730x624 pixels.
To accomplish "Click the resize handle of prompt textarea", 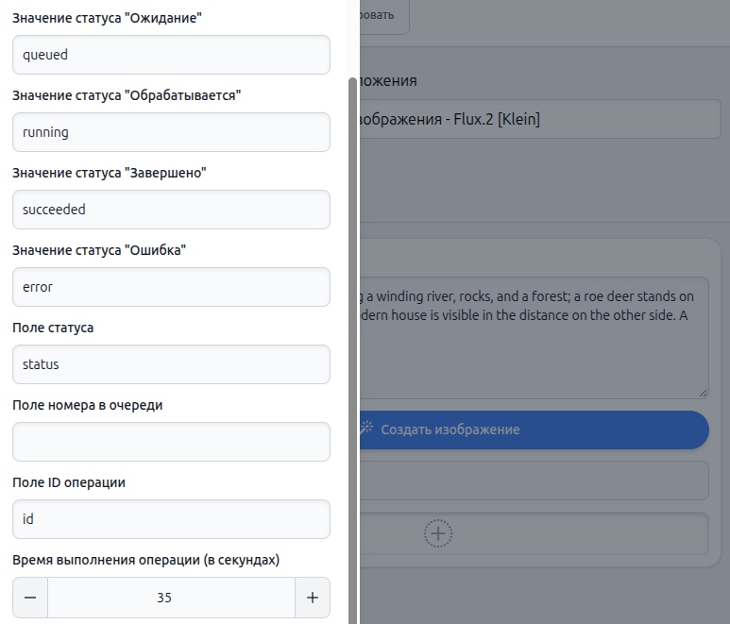I will click(x=703, y=394).
